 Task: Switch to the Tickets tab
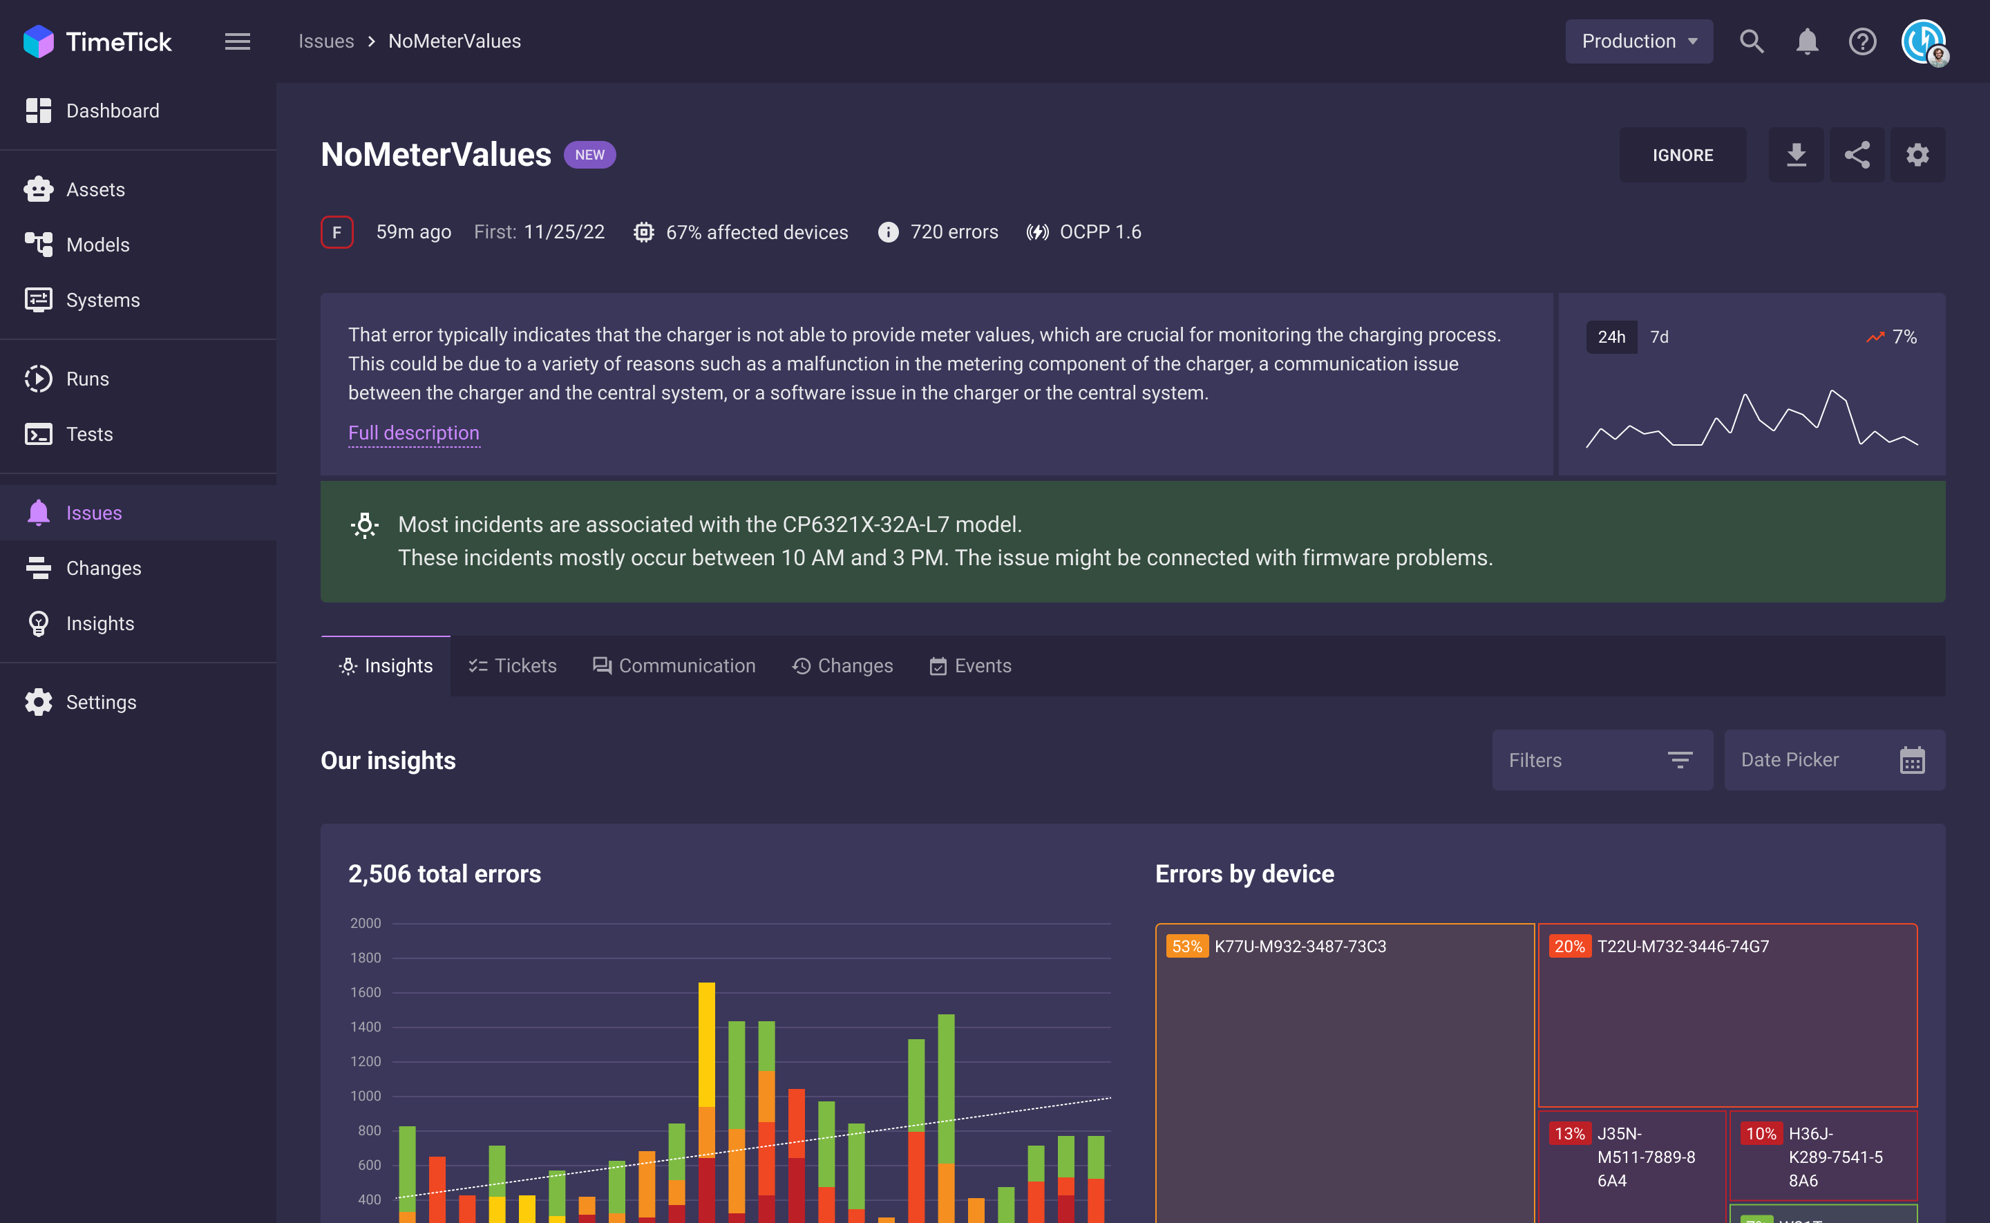coord(513,665)
